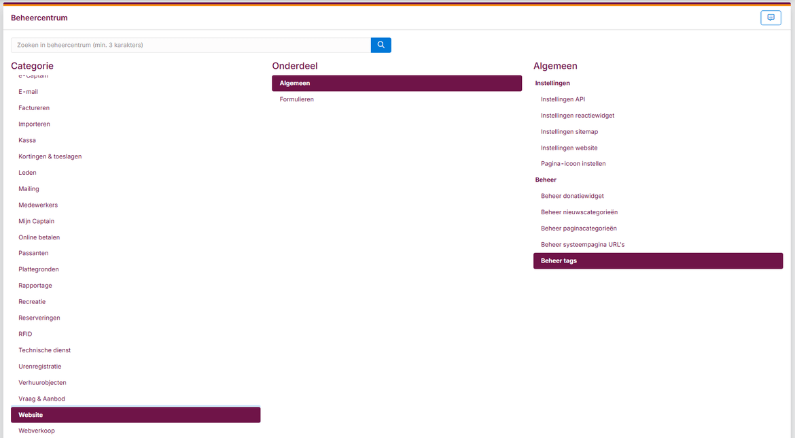Select the Factureren category
Viewport: 795px width, 438px height.
(34, 108)
